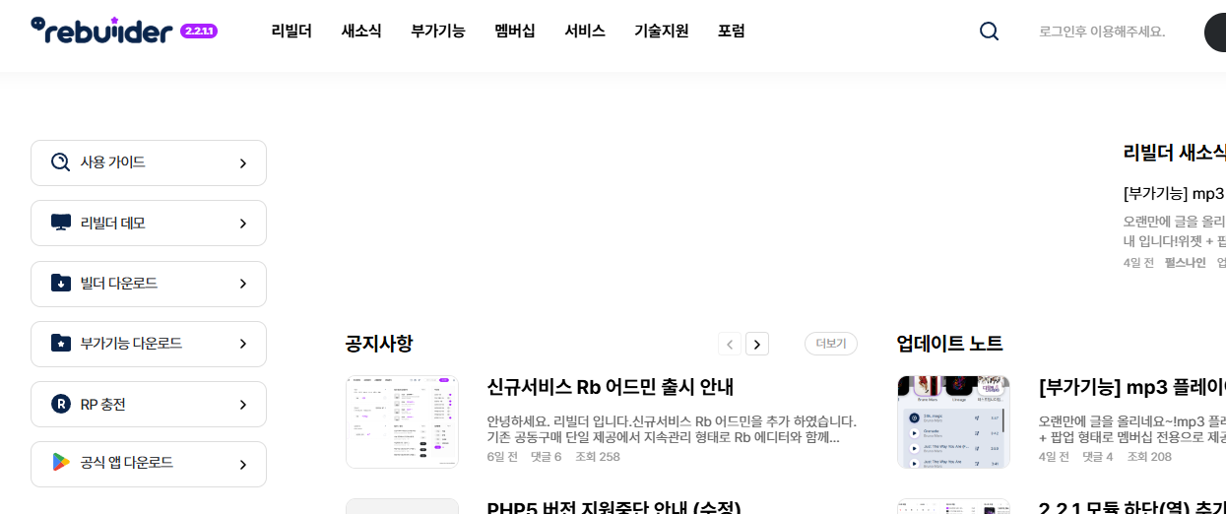The width and height of the screenshot is (1226, 514).
Task: Open the 새소식 menu
Action: 361,31
